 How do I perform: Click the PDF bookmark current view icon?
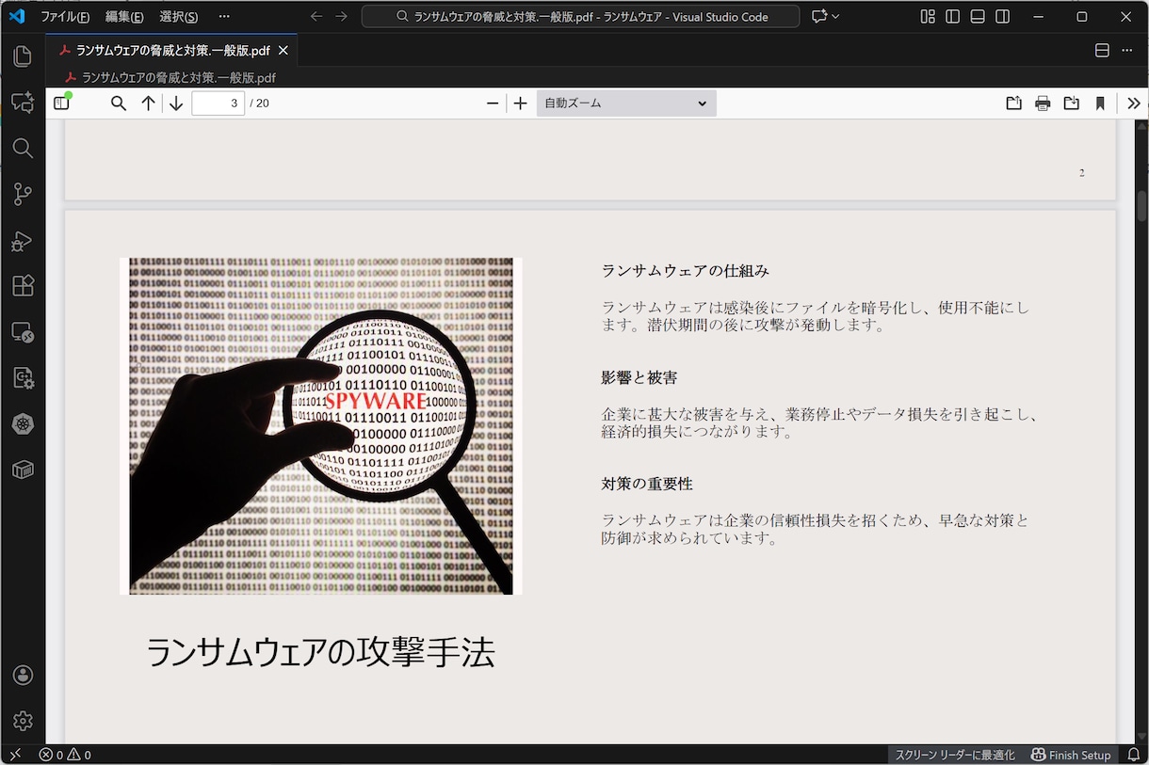pos(1100,104)
